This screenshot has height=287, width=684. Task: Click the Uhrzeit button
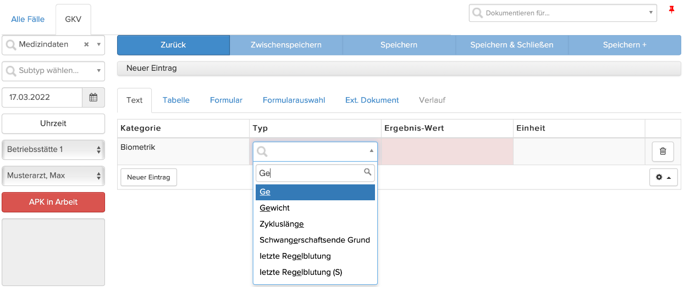tap(53, 123)
